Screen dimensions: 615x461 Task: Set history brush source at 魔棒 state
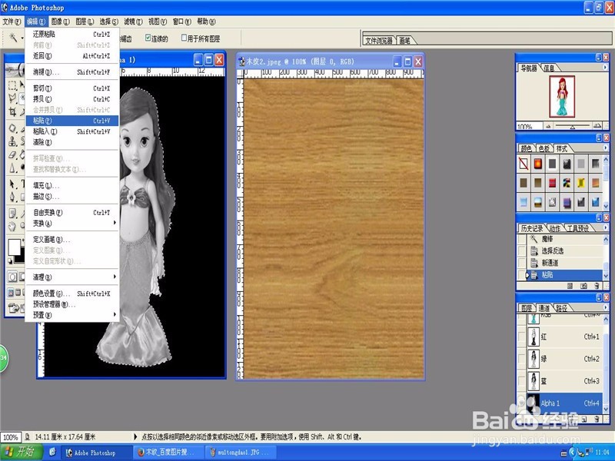pyautogui.click(x=522, y=239)
